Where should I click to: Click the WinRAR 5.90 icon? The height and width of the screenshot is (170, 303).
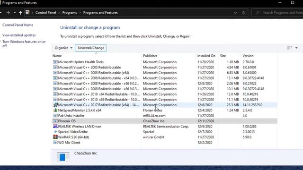pyautogui.click(x=55, y=137)
